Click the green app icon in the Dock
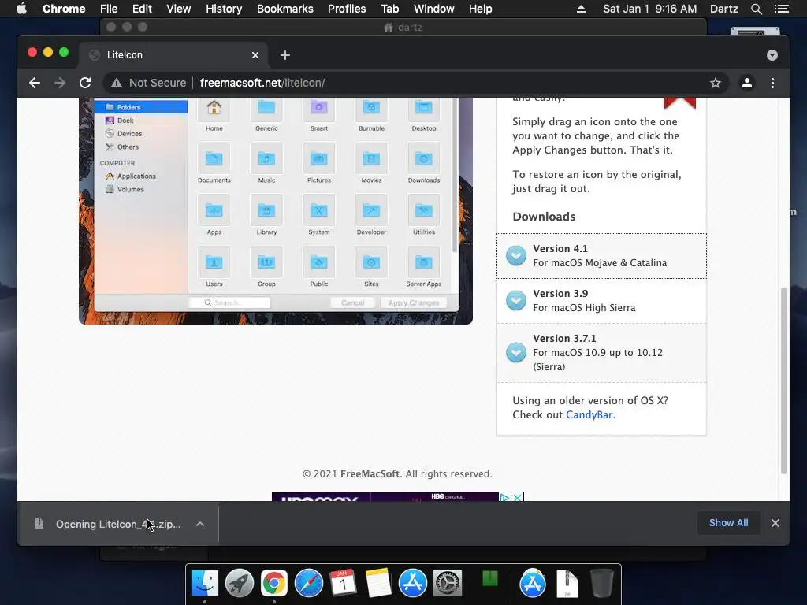The height and width of the screenshot is (605, 807). click(490, 579)
